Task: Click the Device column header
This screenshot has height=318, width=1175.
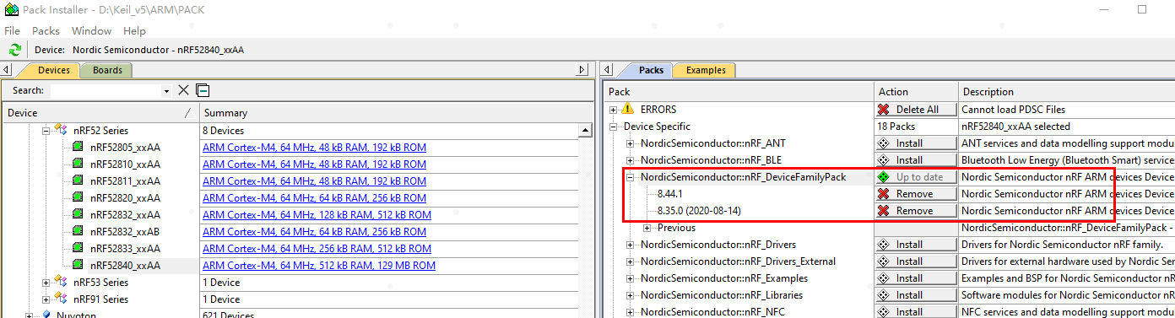Action: pyautogui.click(x=100, y=113)
